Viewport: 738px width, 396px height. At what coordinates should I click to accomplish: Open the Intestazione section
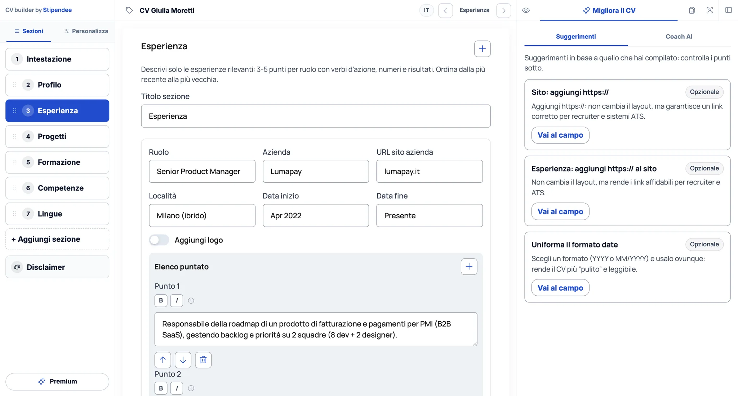(x=57, y=59)
